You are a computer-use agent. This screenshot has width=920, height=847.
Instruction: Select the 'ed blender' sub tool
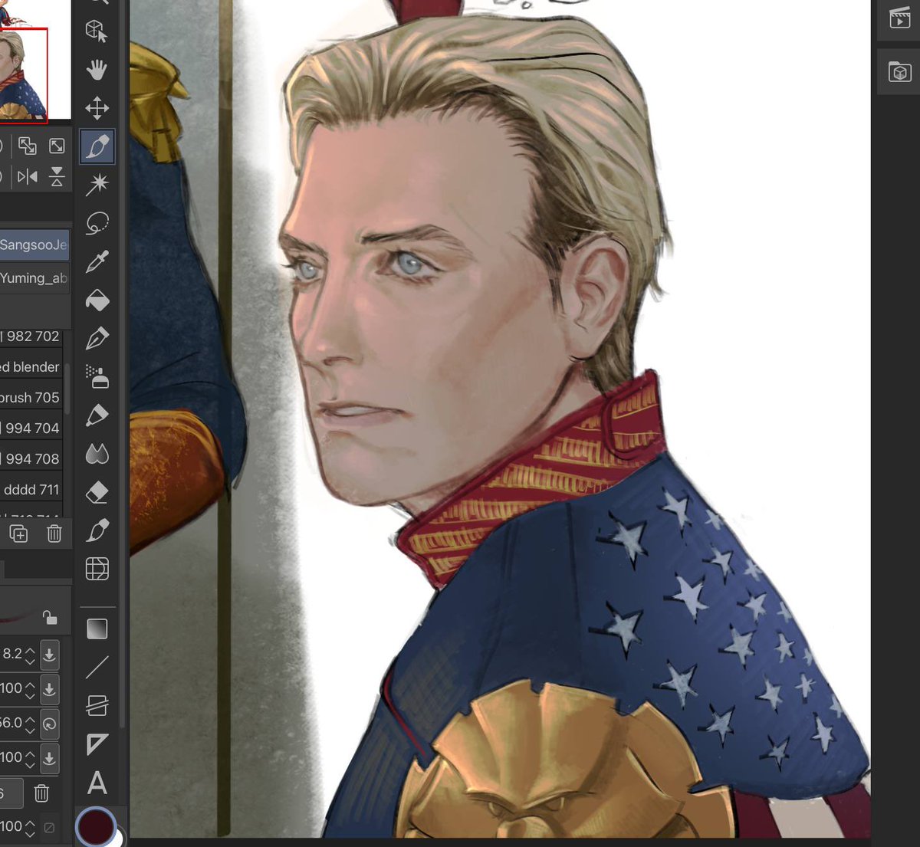(x=31, y=367)
